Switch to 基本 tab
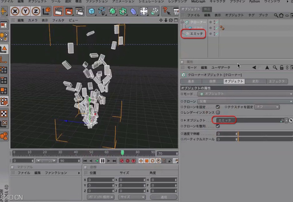The height and width of the screenshot is (202, 293). (x=191, y=81)
